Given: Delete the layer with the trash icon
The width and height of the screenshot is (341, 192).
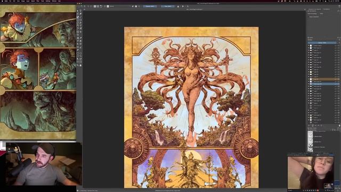Looking at the screenshot, I should [339, 125].
